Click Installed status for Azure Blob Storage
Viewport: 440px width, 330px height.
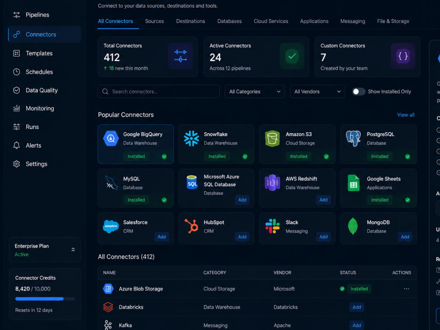[x=359, y=289]
